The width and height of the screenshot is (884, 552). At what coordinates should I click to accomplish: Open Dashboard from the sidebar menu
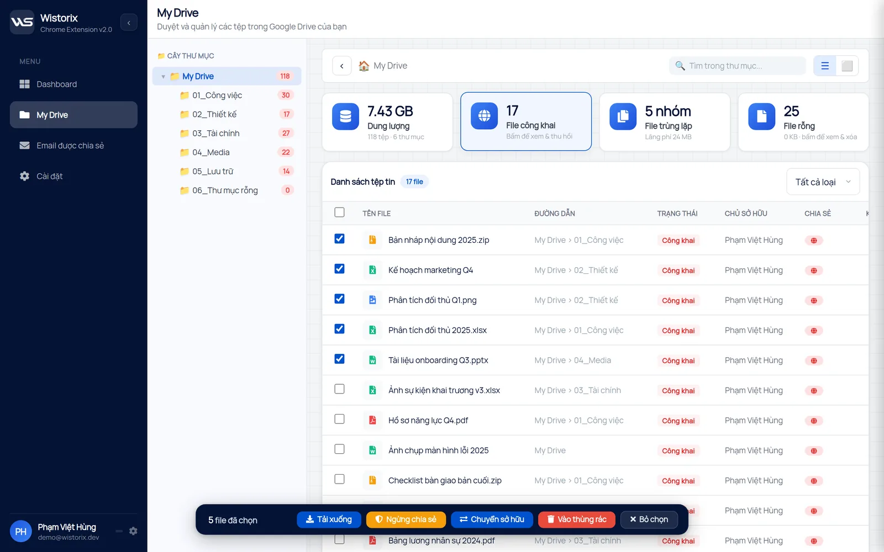(x=73, y=84)
